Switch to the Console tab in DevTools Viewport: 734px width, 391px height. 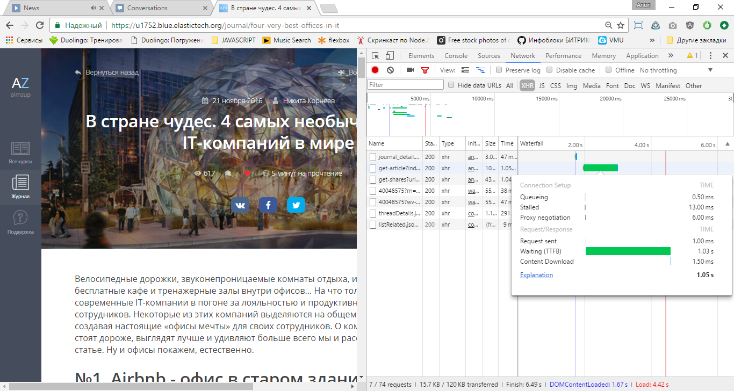pos(456,56)
